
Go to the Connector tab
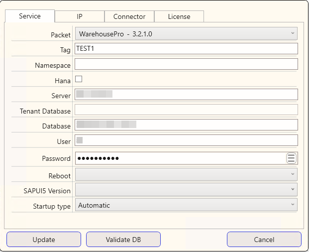[129, 16]
